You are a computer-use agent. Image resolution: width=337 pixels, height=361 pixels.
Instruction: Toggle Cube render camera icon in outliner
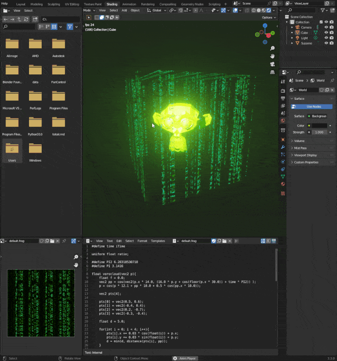(331, 32)
